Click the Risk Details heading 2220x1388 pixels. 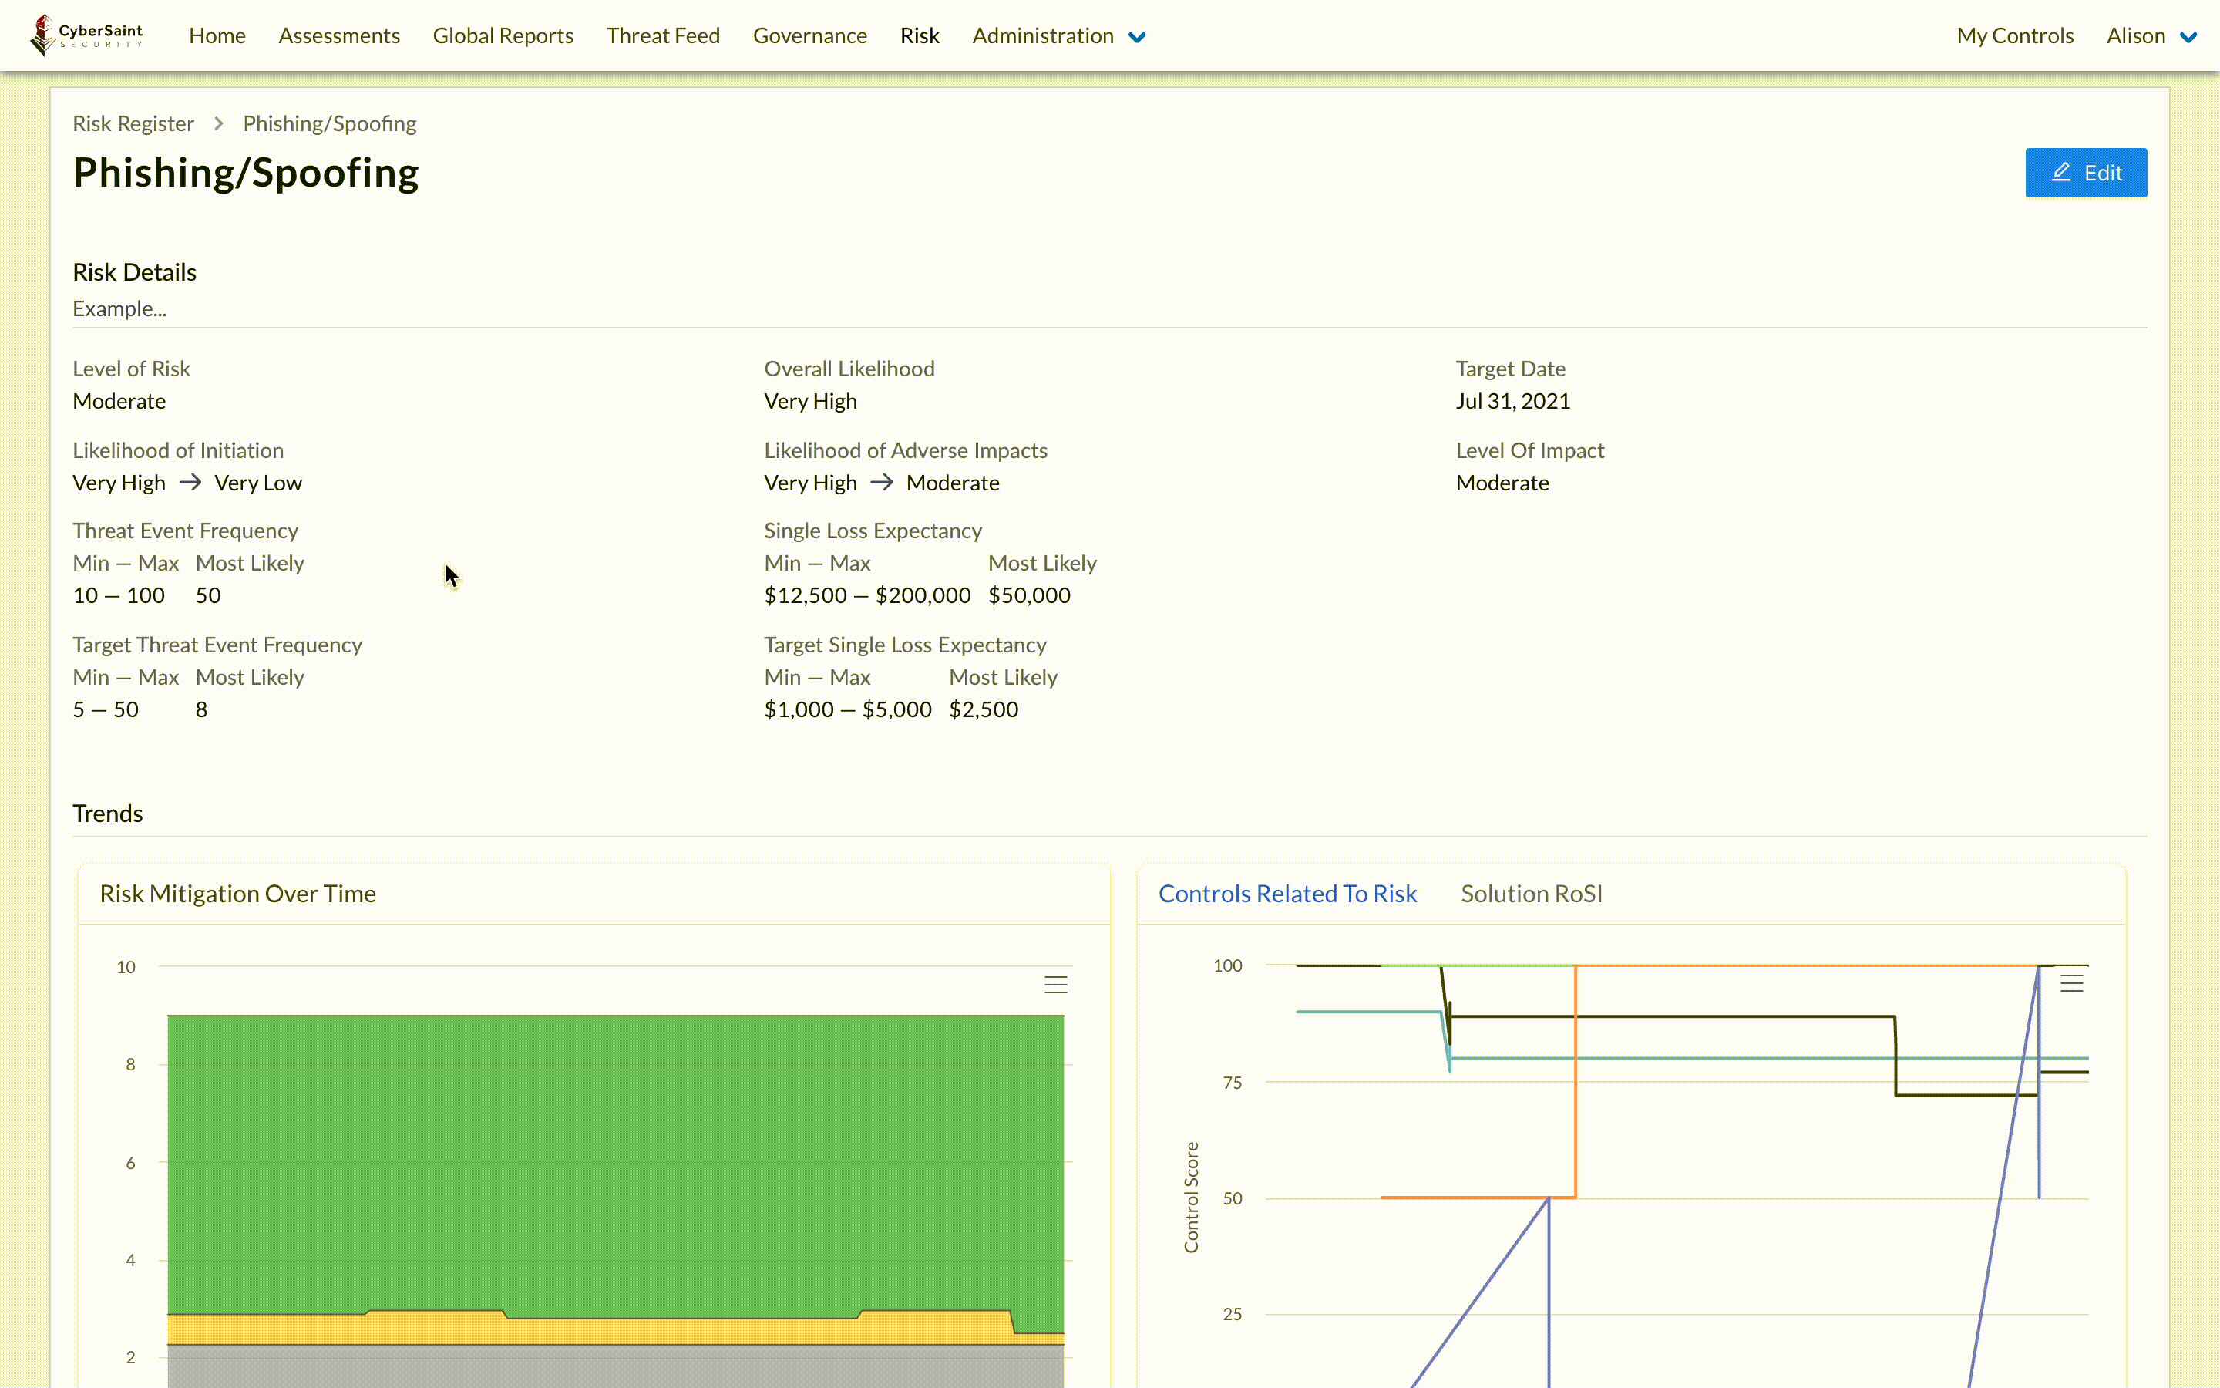click(134, 273)
